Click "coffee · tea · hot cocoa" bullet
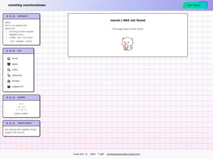This screenshot has width=213, height=159. [x=21, y=38]
